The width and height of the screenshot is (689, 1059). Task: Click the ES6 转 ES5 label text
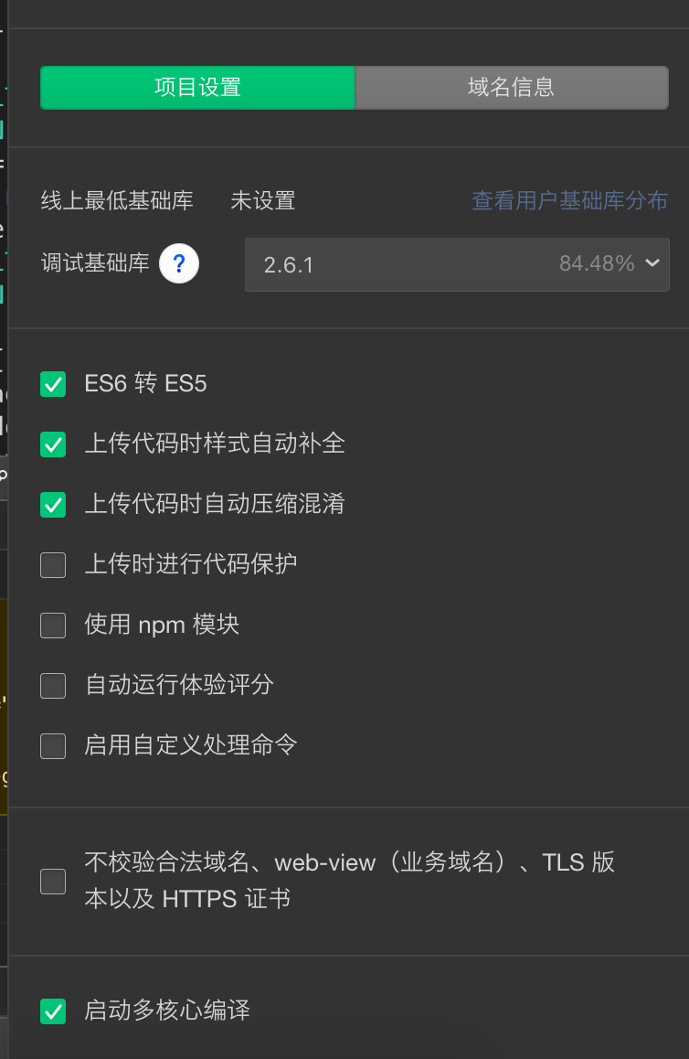point(146,384)
